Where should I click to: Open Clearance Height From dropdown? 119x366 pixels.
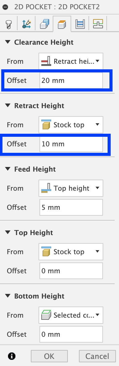point(71,61)
